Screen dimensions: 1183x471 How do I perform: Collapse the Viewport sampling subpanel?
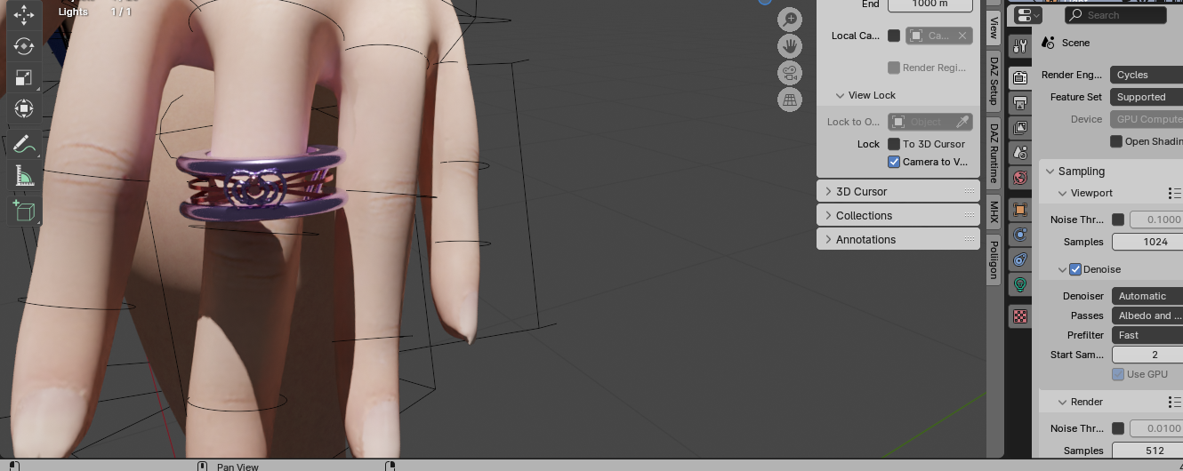pyautogui.click(x=1063, y=193)
